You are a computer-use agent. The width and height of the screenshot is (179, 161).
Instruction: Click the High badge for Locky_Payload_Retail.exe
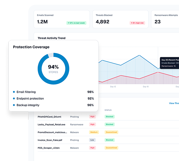(x=92, y=124)
